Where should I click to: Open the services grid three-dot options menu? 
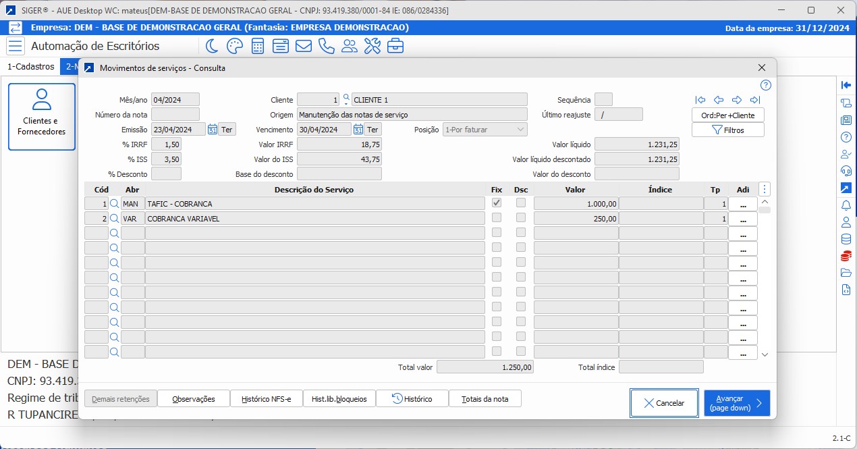(x=765, y=190)
